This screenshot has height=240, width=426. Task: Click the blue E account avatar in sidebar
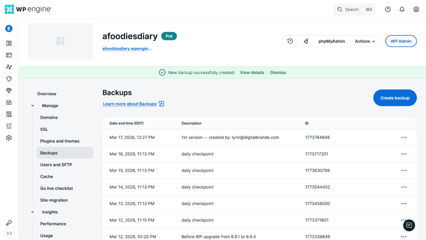(x=9, y=28)
